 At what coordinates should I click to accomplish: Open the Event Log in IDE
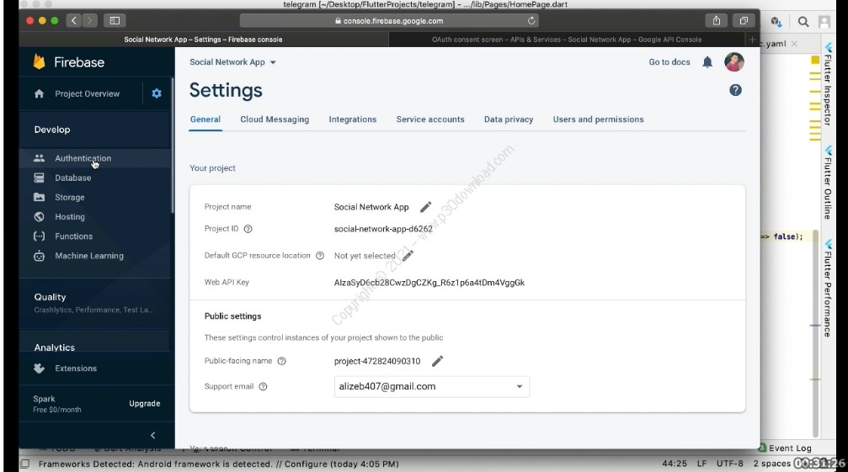(x=785, y=448)
